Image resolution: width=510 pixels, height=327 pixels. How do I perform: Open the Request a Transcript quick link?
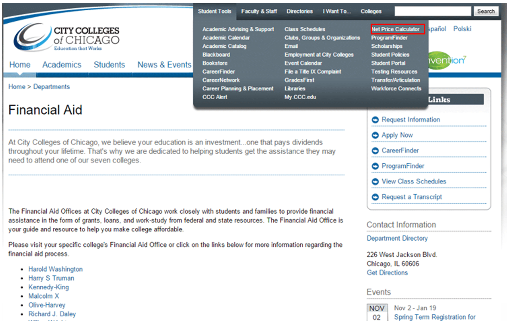412,197
